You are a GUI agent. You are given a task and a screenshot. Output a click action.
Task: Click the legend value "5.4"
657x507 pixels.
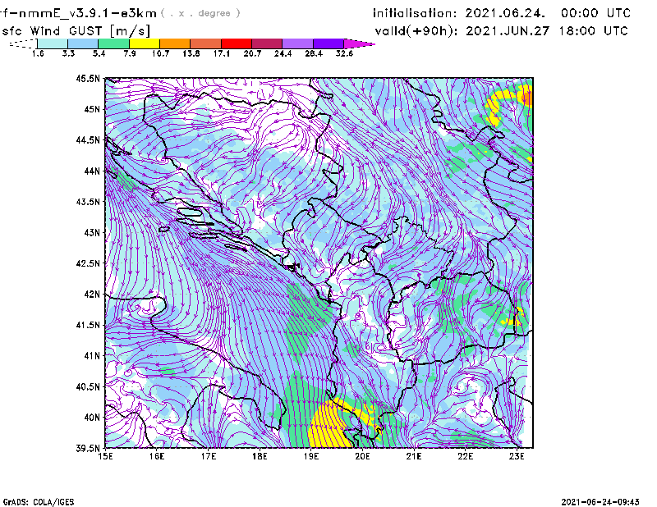tap(99, 53)
